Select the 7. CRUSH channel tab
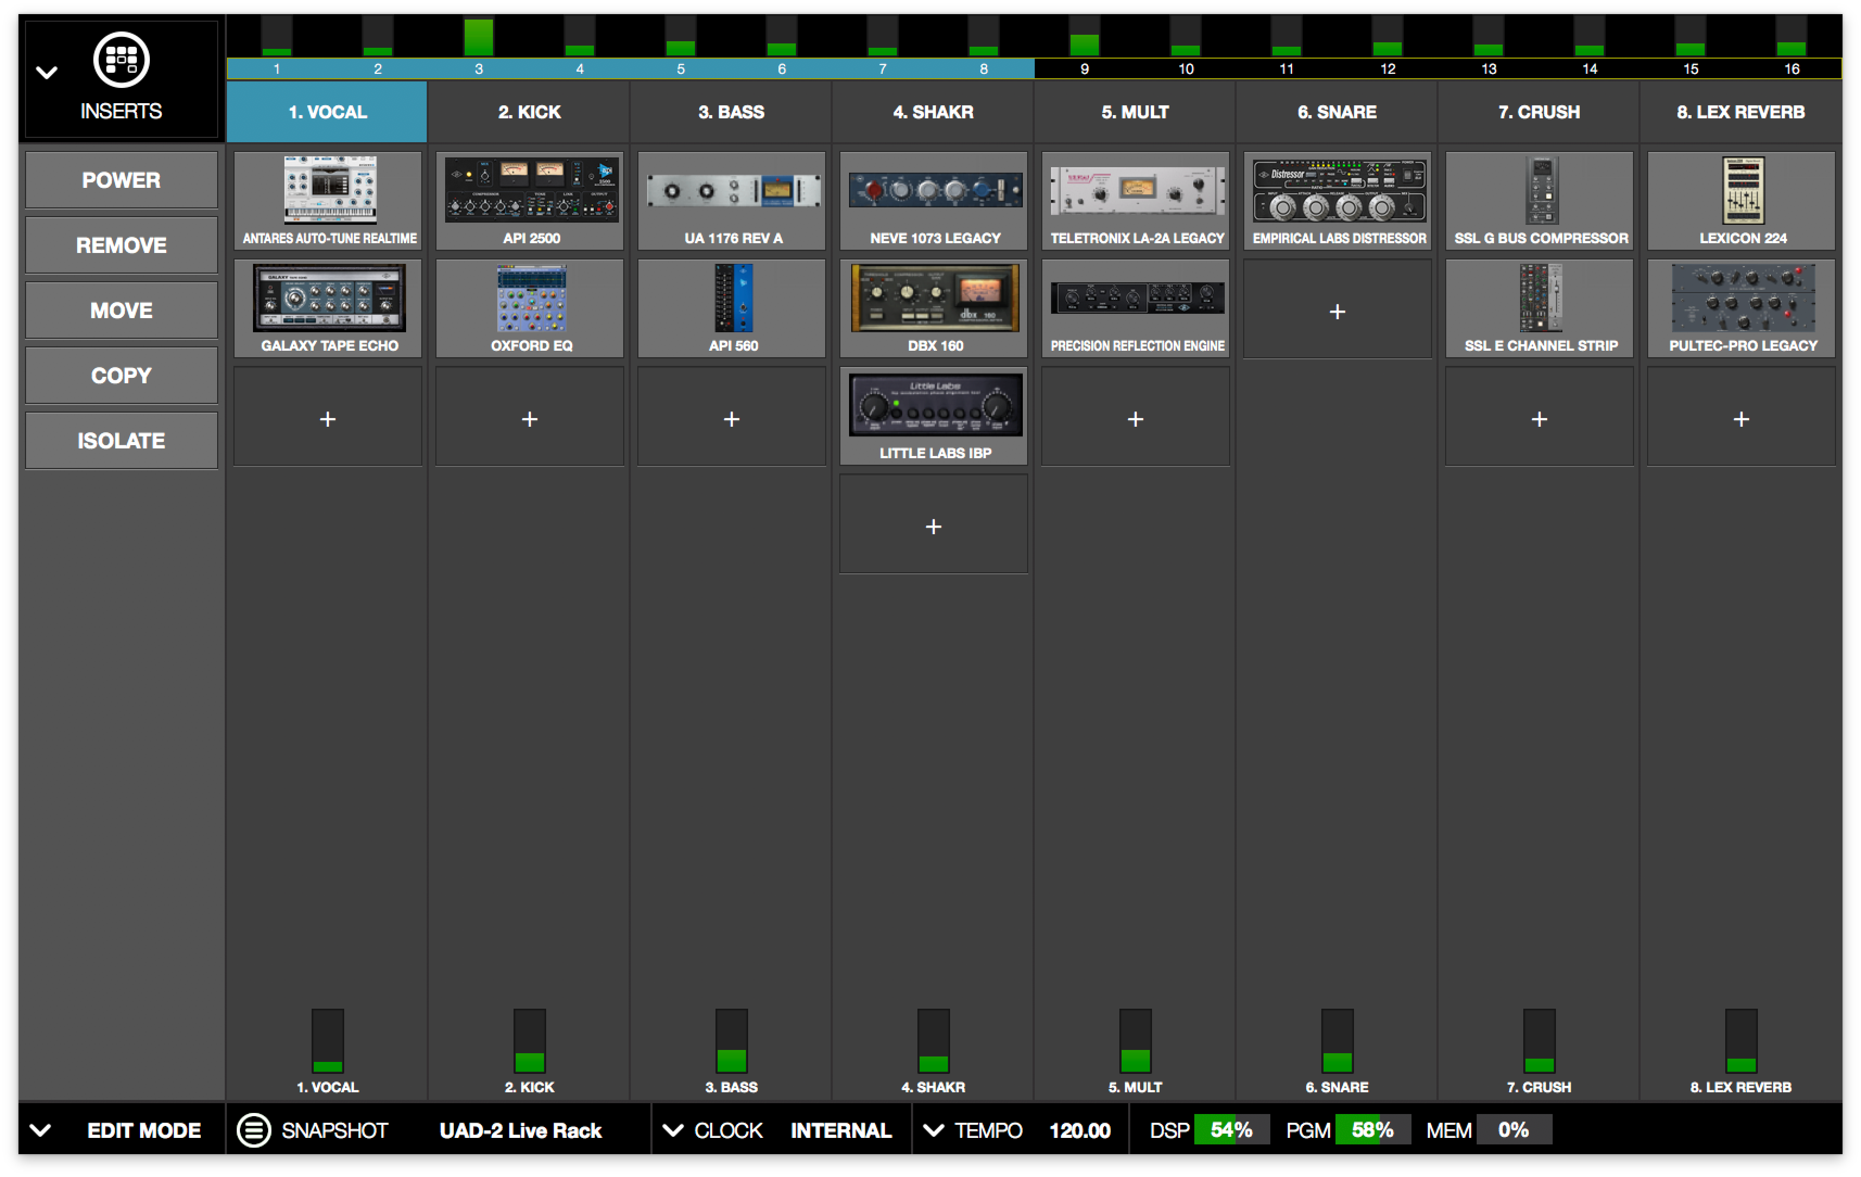 click(1539, 112)
